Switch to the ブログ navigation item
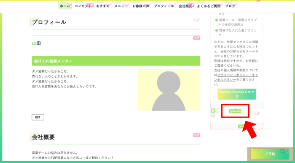The width and height of the screenshot is (295, 163). point(230,6)
